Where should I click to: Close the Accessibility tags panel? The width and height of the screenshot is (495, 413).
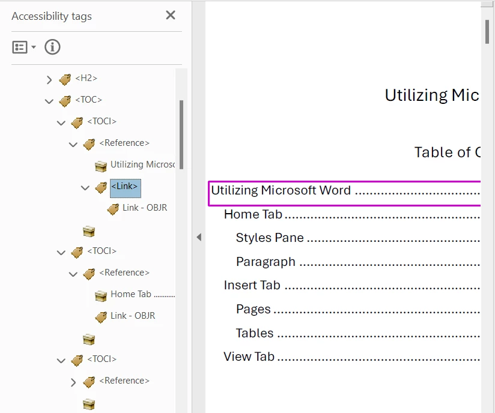(171, 15)
